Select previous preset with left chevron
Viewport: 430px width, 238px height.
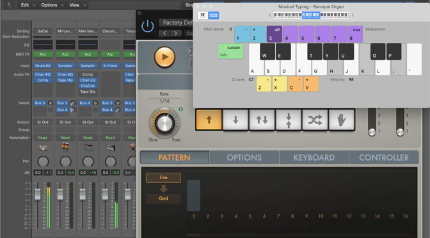[x=164, y=33]
